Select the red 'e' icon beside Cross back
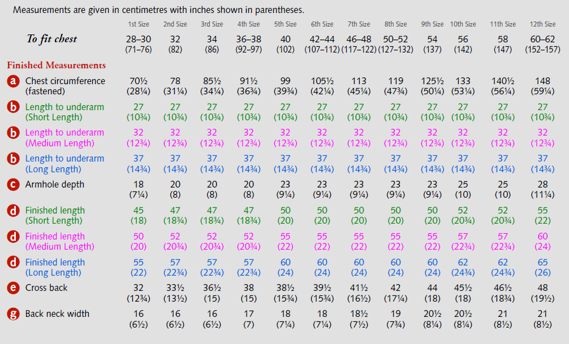 pos(13,288)
